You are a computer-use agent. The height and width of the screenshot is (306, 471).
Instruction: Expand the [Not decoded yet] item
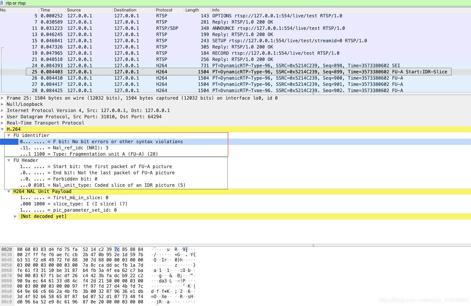click(x=15, y=216)
